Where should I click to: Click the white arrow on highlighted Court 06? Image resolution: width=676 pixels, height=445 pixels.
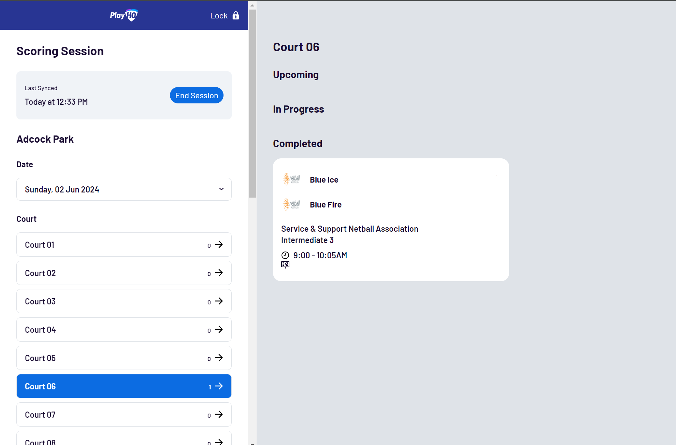pyautogui.click(x=218, y=386)
